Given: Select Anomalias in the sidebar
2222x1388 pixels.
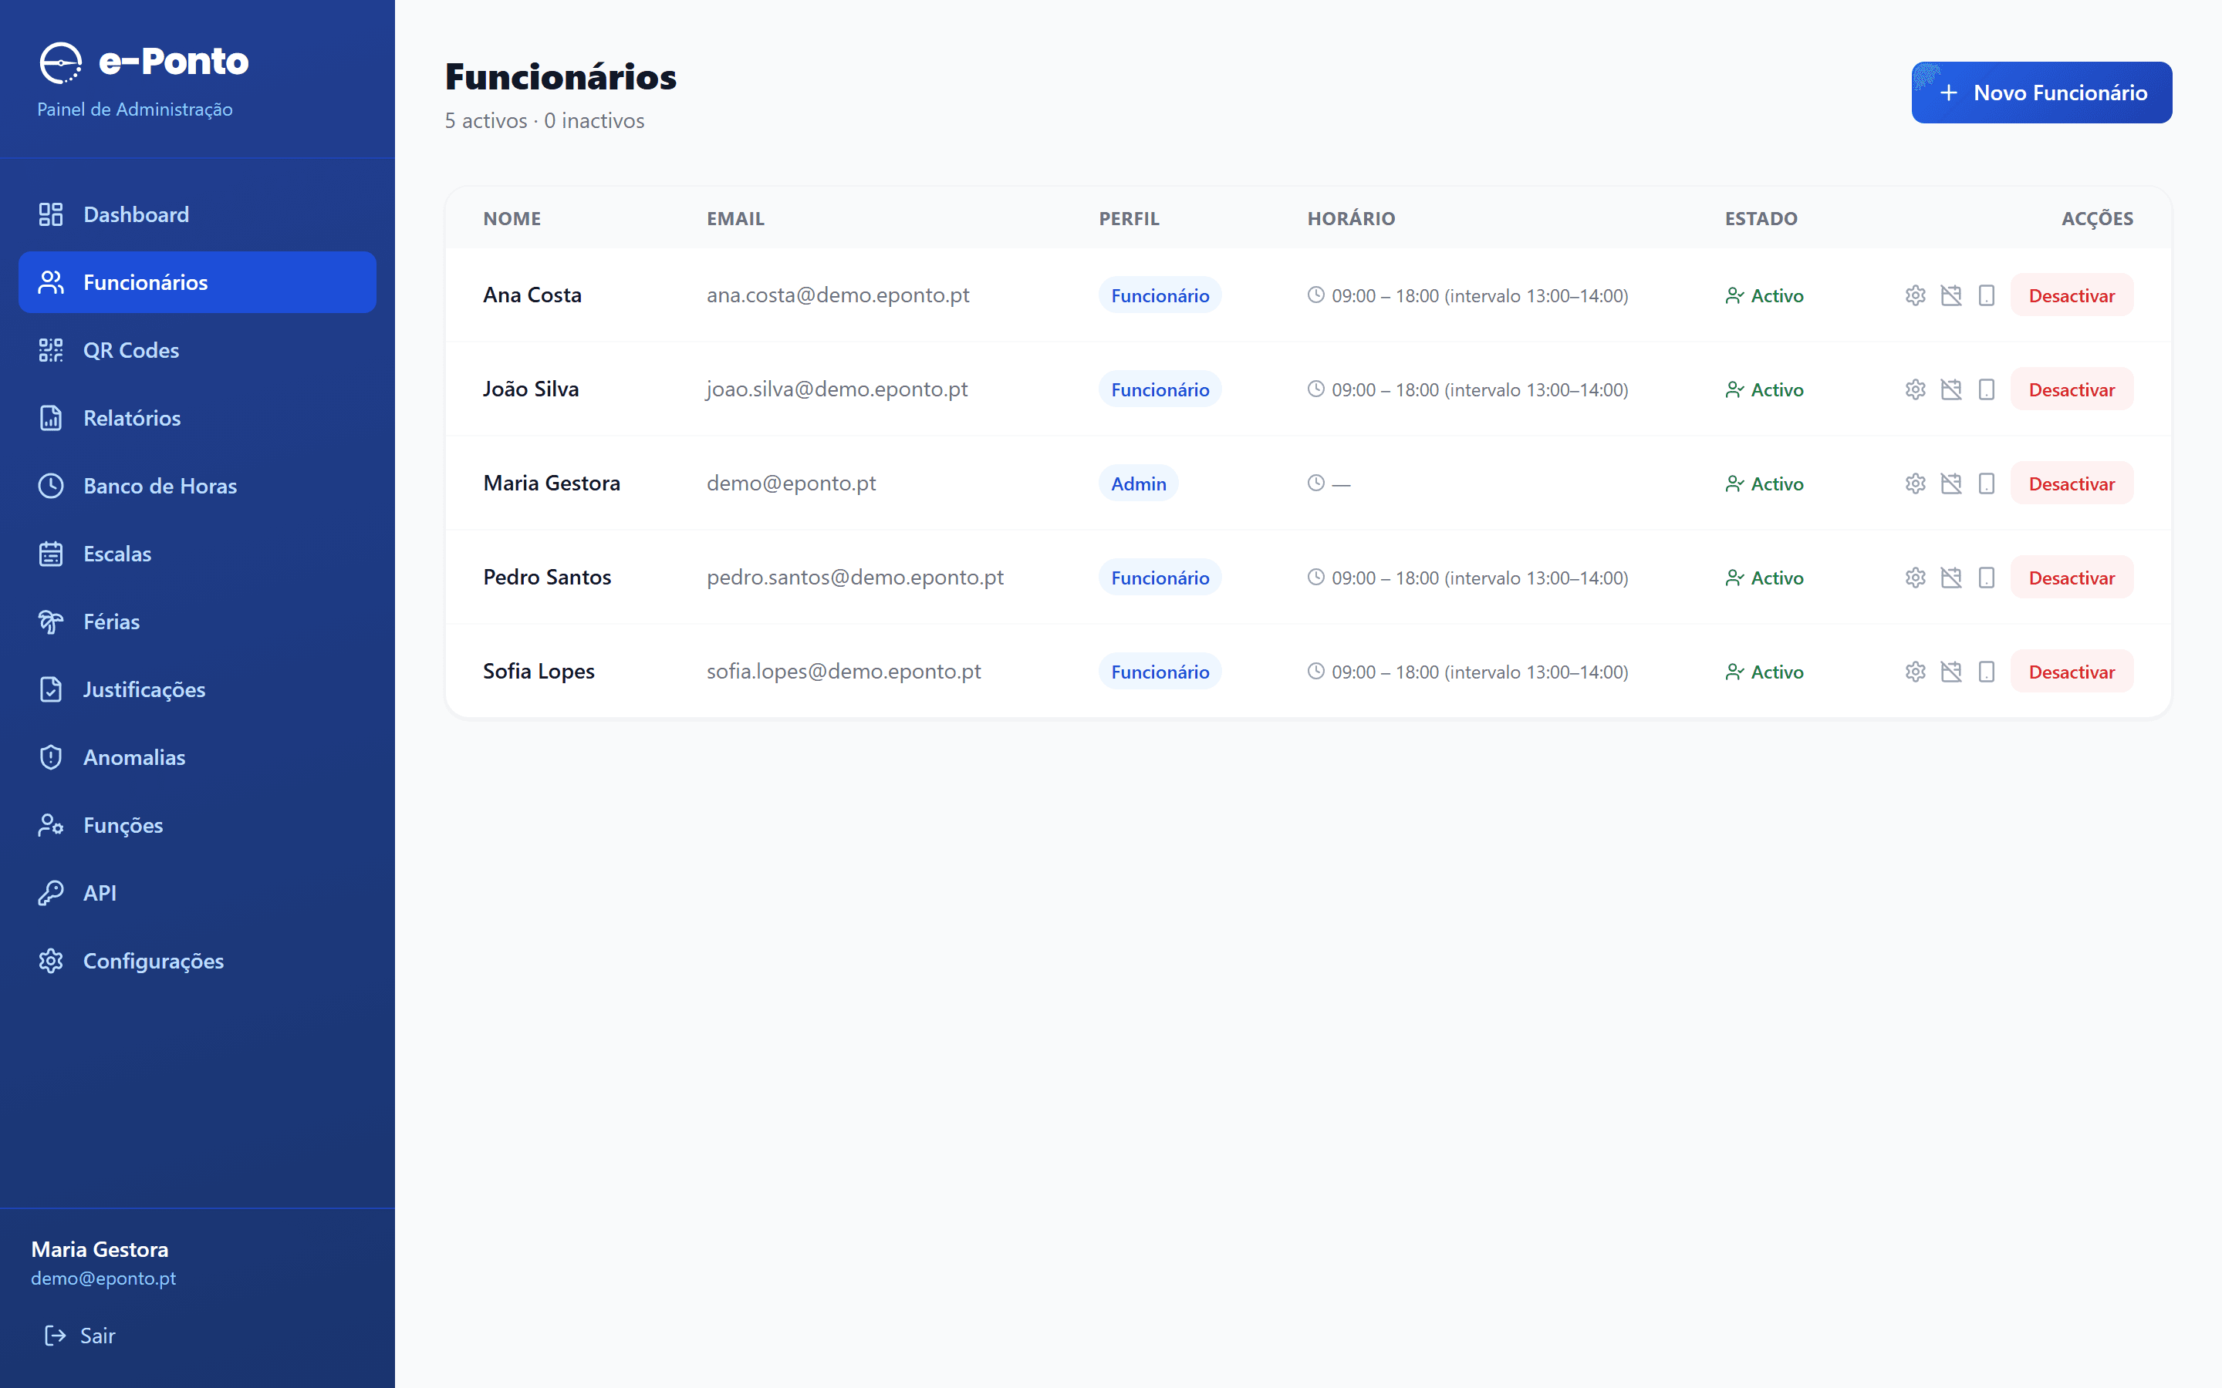Looking at the screenshot, I should tap(198, 758).
